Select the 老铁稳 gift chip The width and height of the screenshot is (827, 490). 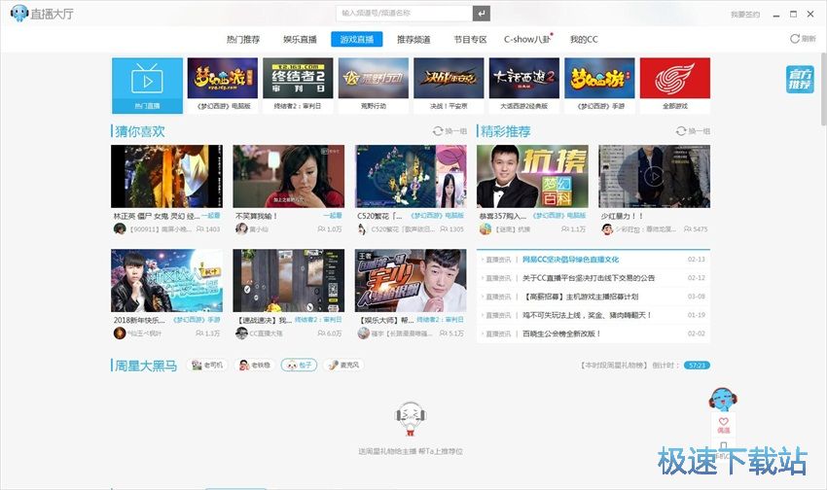pyautogui.click(x=255, y=365)
